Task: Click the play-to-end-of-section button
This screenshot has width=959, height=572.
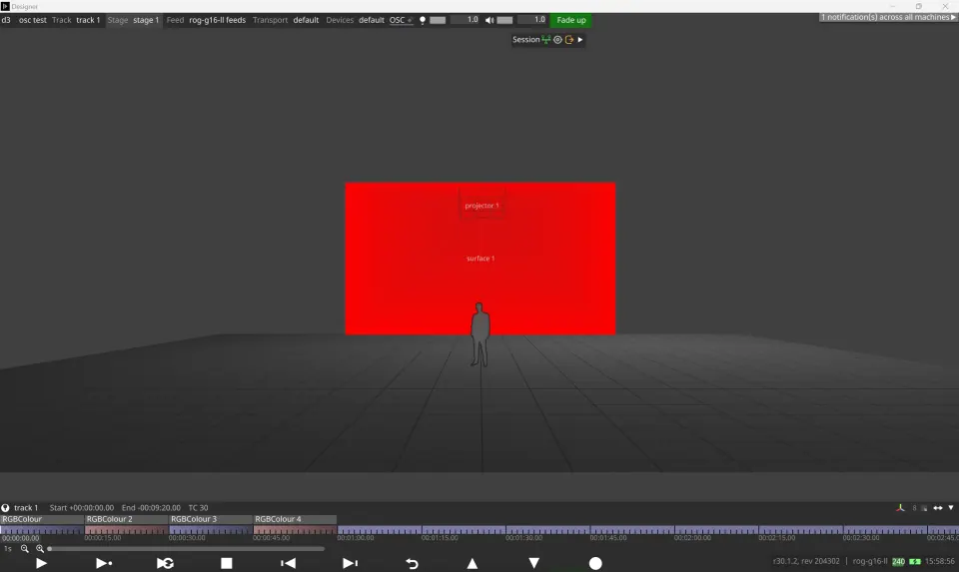Action: coord(104,563)
